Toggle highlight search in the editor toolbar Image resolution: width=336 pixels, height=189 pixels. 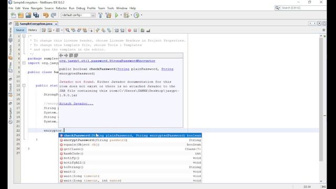85,30
